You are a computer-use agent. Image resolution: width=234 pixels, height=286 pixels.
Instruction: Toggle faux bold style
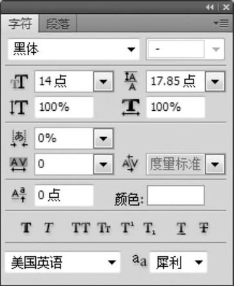pos(26,227)
